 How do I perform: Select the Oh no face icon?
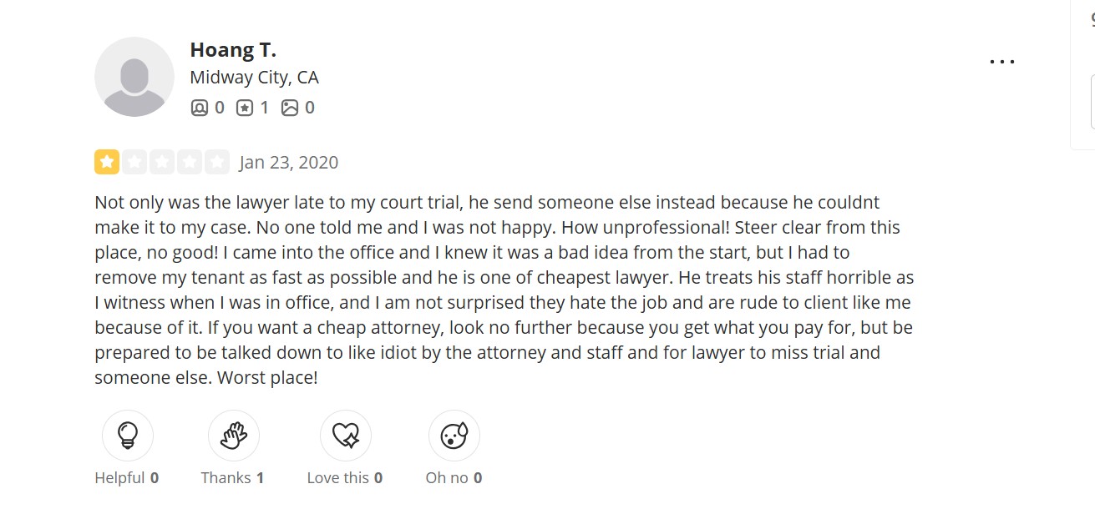(x=454, y=436)
